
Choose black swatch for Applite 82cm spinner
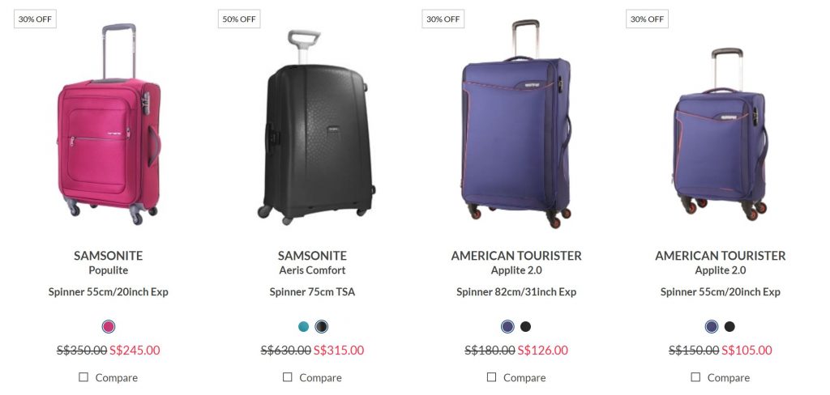525,327
